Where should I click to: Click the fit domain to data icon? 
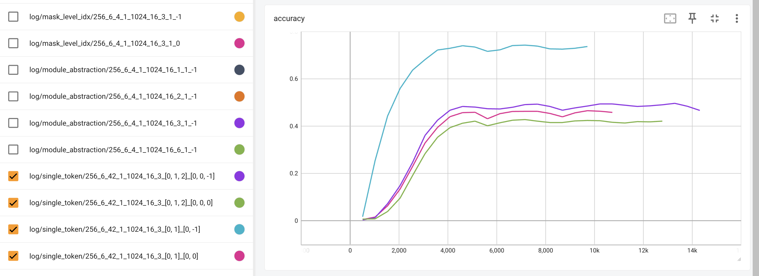[670, 18]
